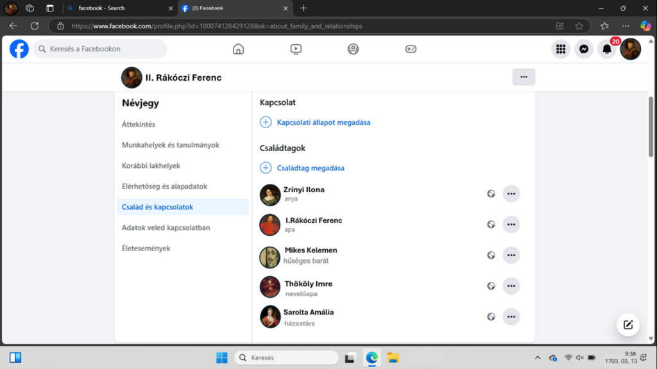
Task: Click Zrínyi Ilona profile thumbnail
Action: 270,195
